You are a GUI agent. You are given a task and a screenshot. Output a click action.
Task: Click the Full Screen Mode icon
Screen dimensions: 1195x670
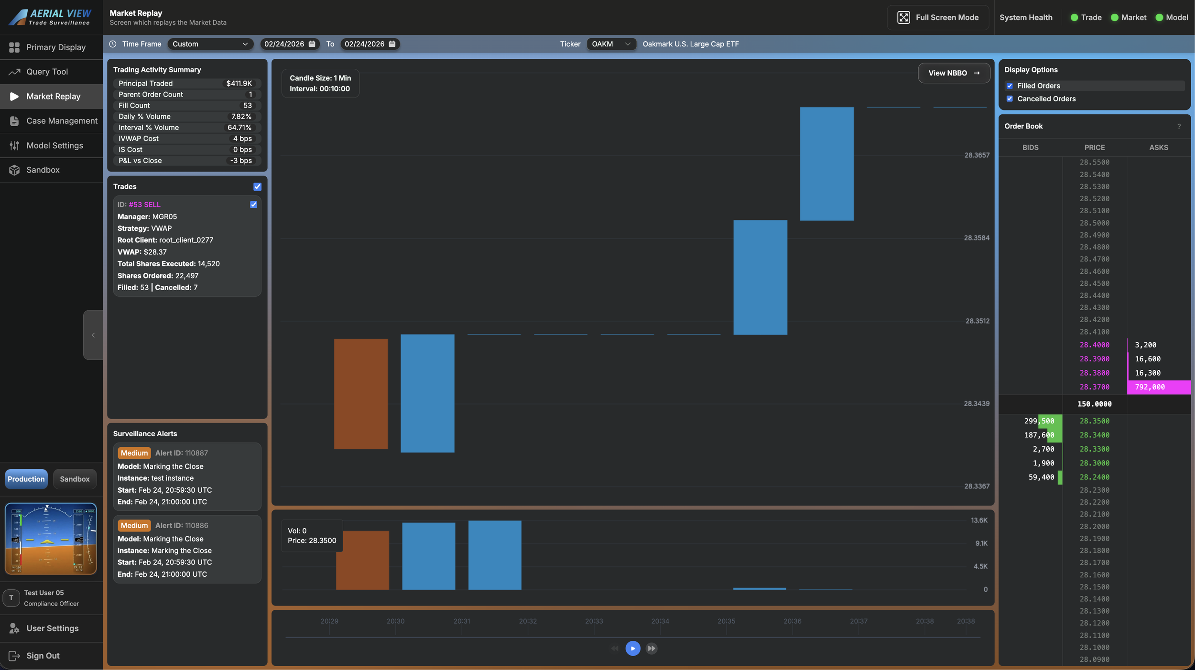click(x=903, y=17)
